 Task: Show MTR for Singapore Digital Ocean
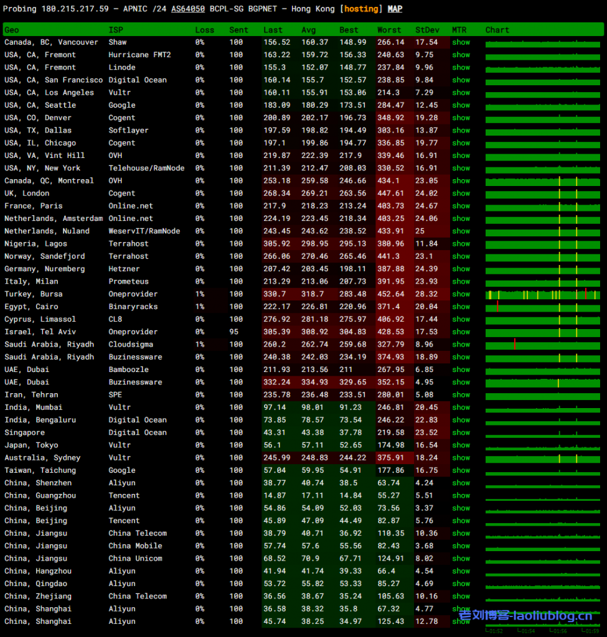point(461,432)
